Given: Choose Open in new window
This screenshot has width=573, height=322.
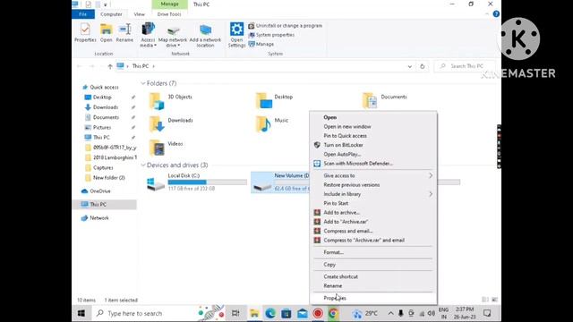Looking at the screenshot, I should [x=373, y=127].
